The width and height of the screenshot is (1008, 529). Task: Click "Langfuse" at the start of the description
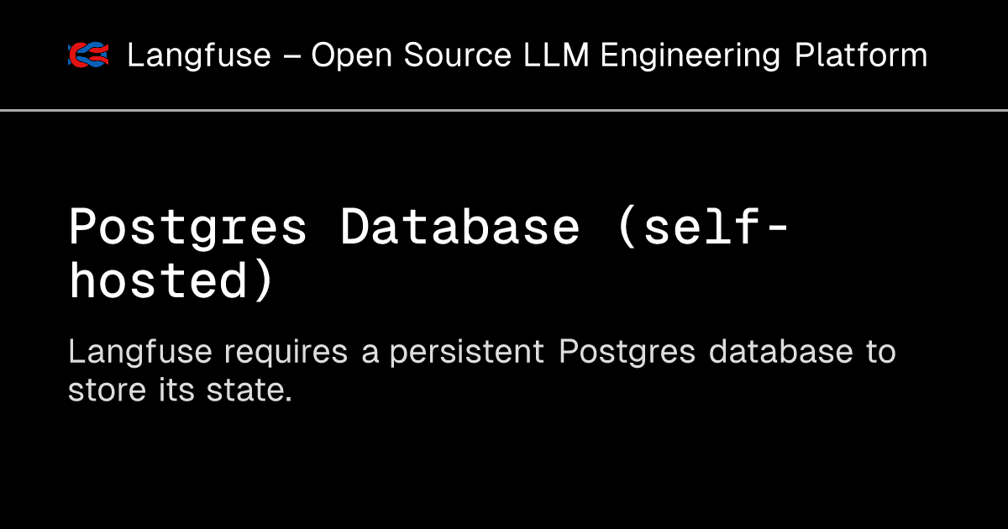pos(140,353)
